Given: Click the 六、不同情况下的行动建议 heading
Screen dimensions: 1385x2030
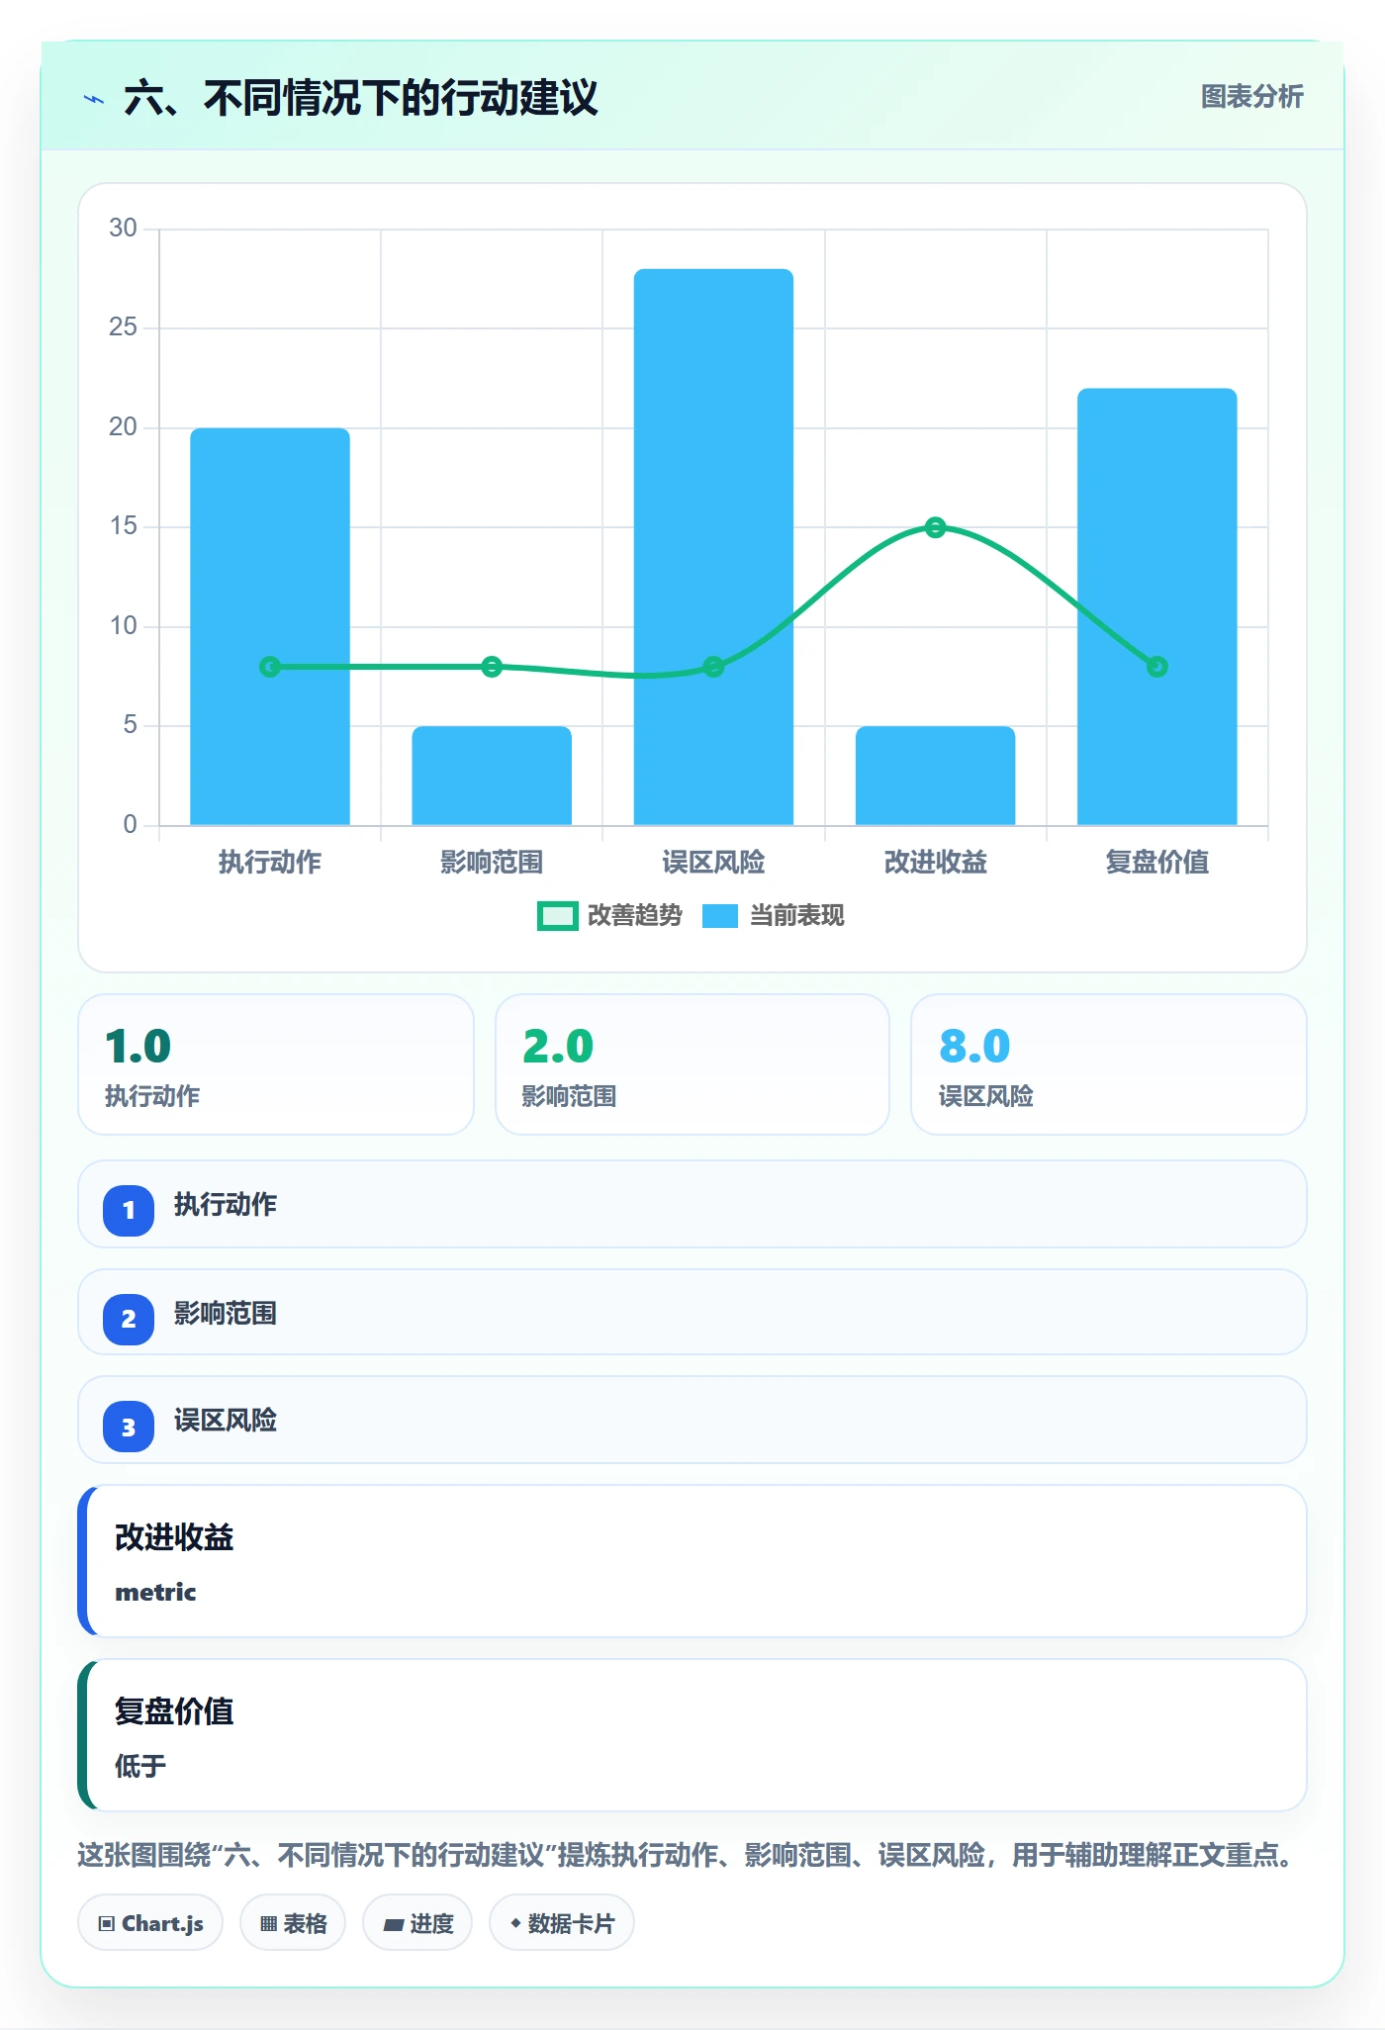Looking at the screenshot, I should pos(361,98).
